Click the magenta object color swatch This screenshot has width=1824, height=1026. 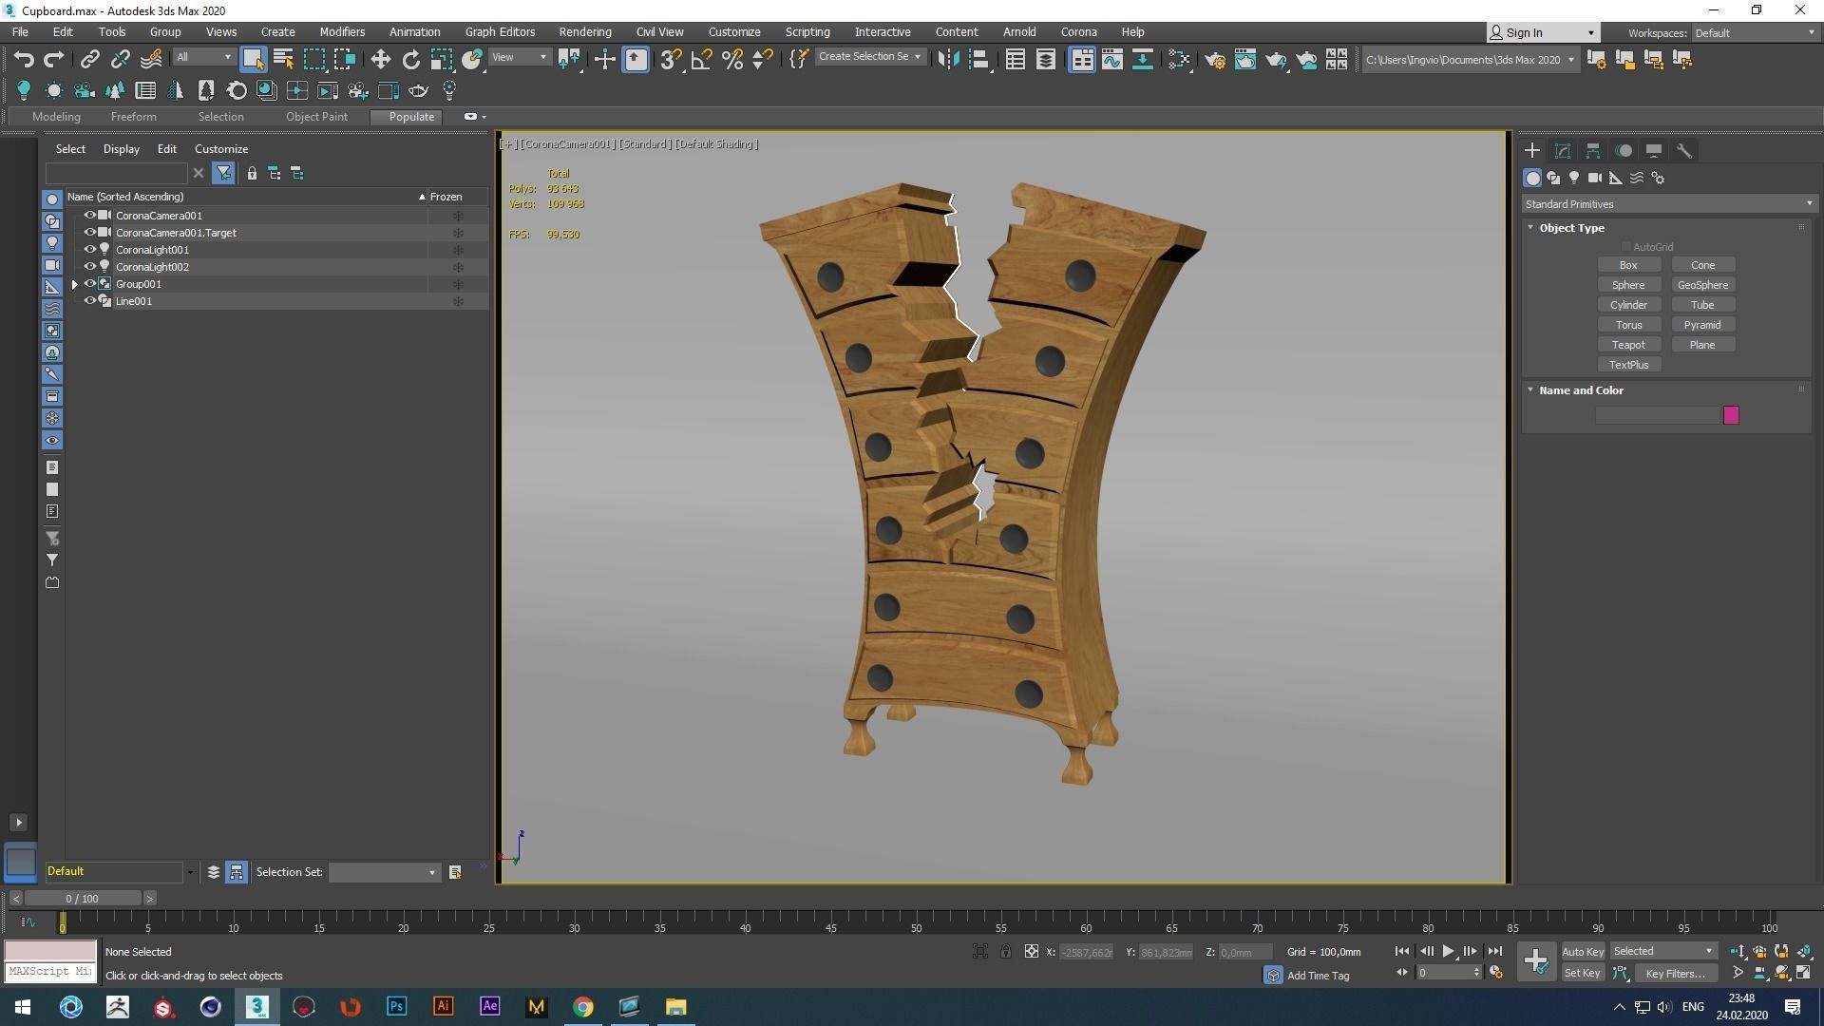tap(1731, 415)
